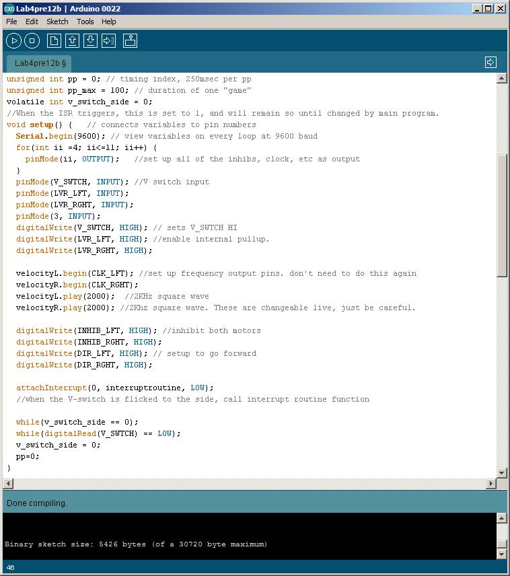This screenshot has height=576, width=510.
Task: Click 'pinMode(ii, OUTPUT);' code
Action: (73, 159)
